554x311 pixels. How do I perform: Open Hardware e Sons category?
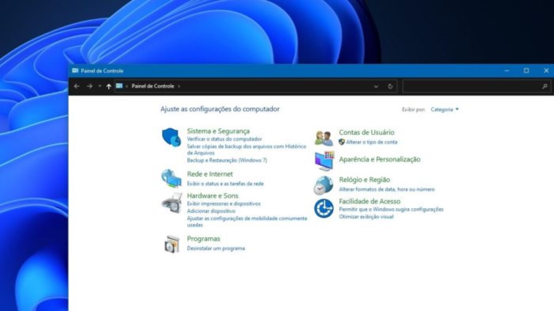(x=212, y=196)
